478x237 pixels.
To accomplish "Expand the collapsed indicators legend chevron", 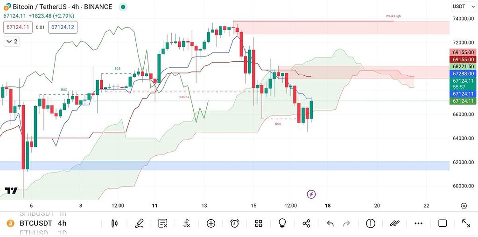I will click(x=11, y=42).
